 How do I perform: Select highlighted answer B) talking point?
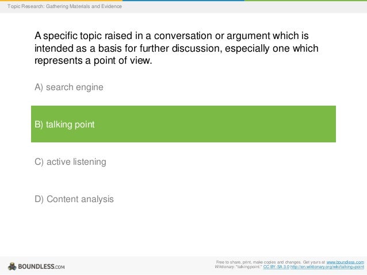pos(64,124)
